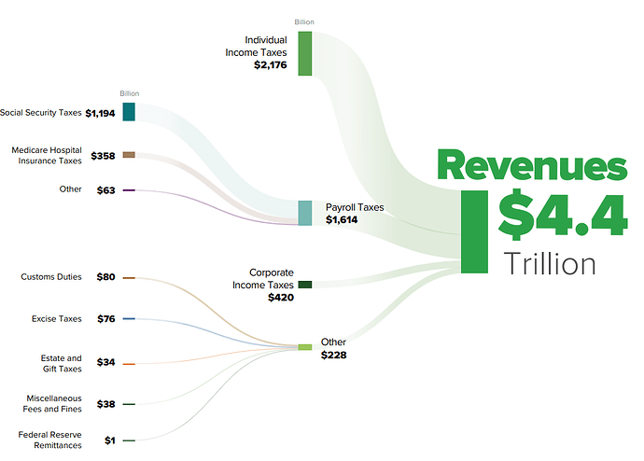
Task: Click the Federal Reserve Remittances $1 marker
Action: click(x=129, y=440)
